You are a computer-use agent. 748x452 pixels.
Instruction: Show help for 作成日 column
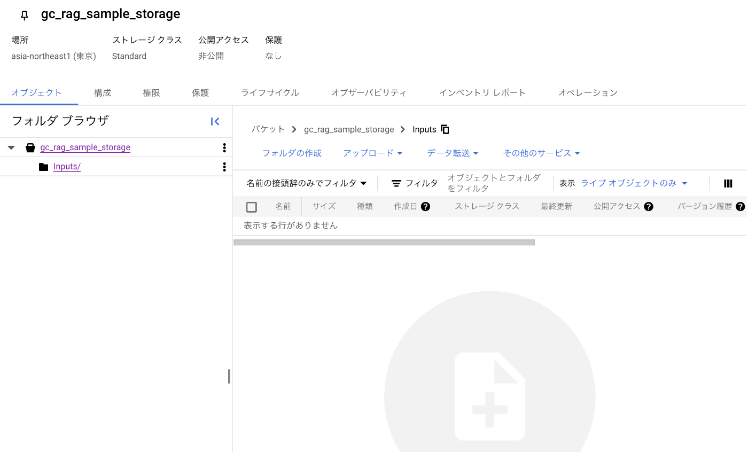point(425,207)
